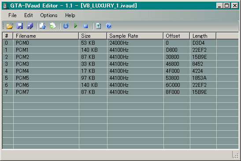
Task: Click the properties document icon in toolbar
Action: click(99, 26)
